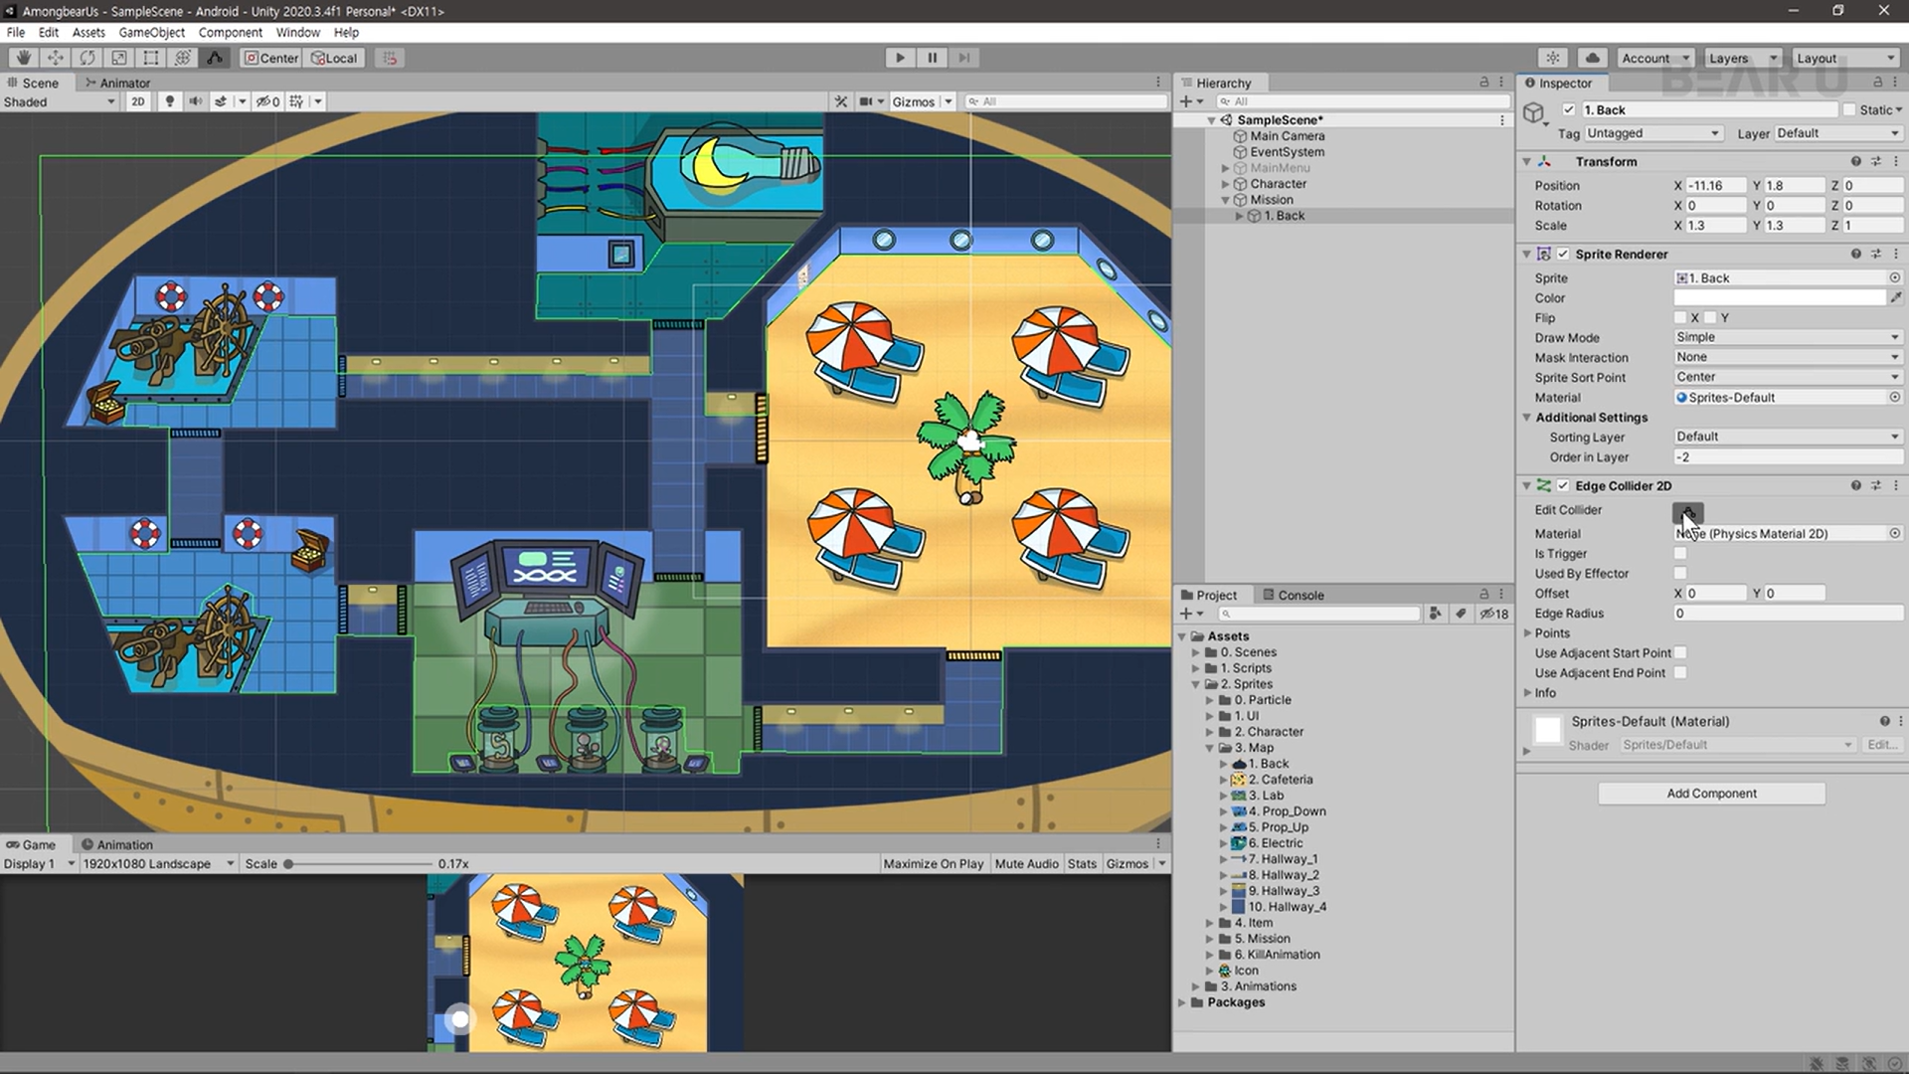Image resolution: width=1909 pixels, height=1074 pixels.
Task: Enable Used By Effector checkbox
Action: click(x=1680, y=574)
